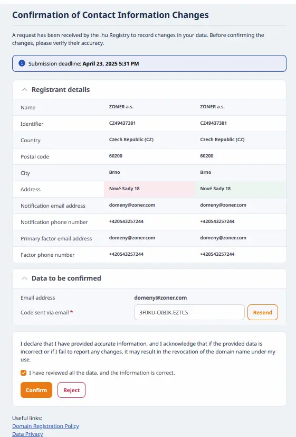
Task: Collapse the Registrant details section chevron
Action: (x=24, y=89)
